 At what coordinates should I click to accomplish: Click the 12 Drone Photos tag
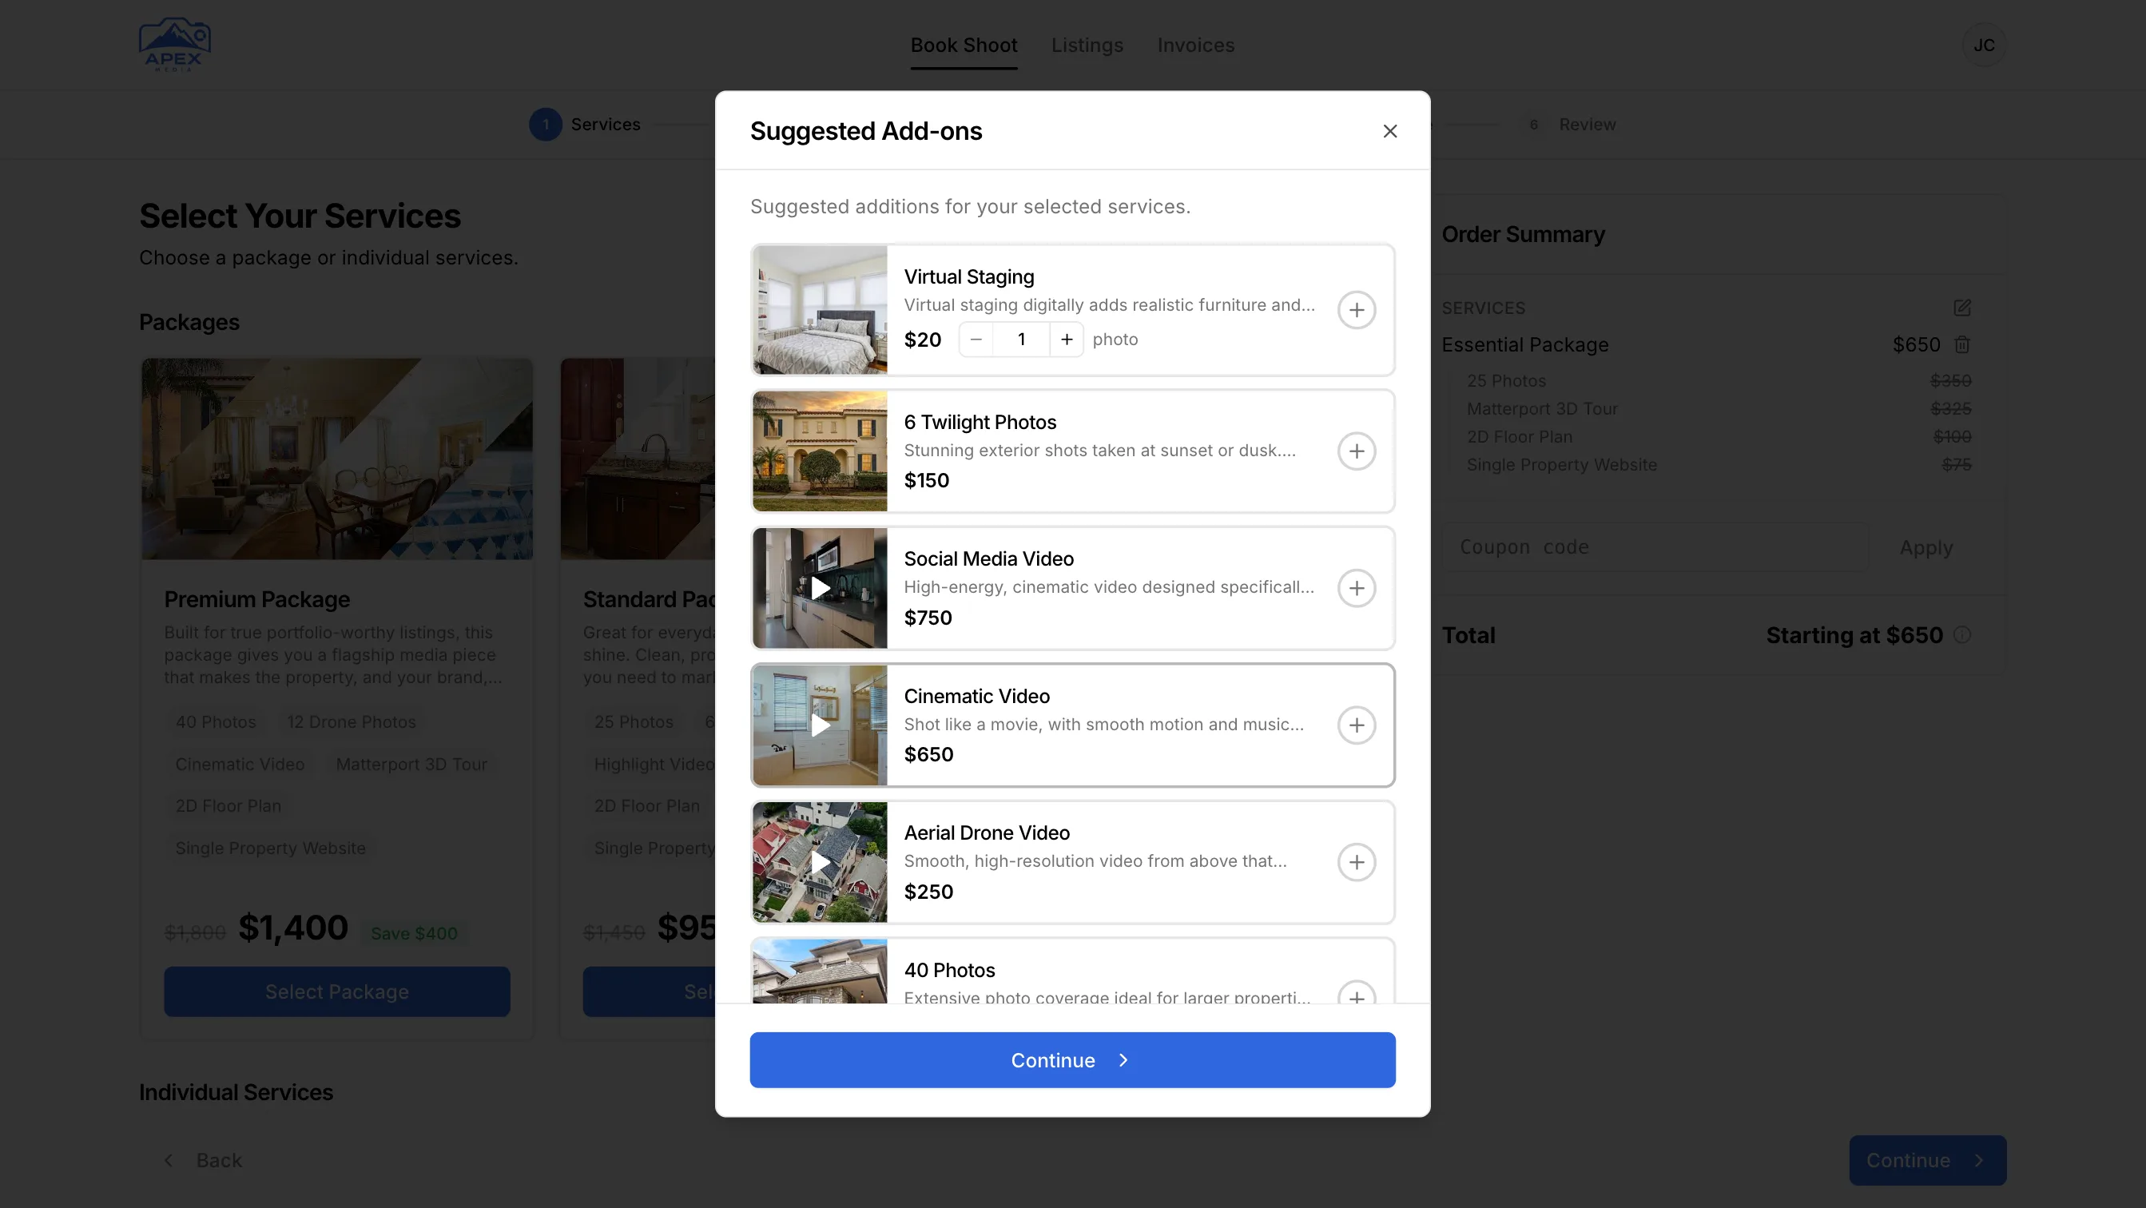pyautogui.click(x=351, y=721)
